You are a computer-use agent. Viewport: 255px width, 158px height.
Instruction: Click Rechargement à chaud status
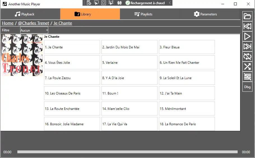[x=145, y=3]
